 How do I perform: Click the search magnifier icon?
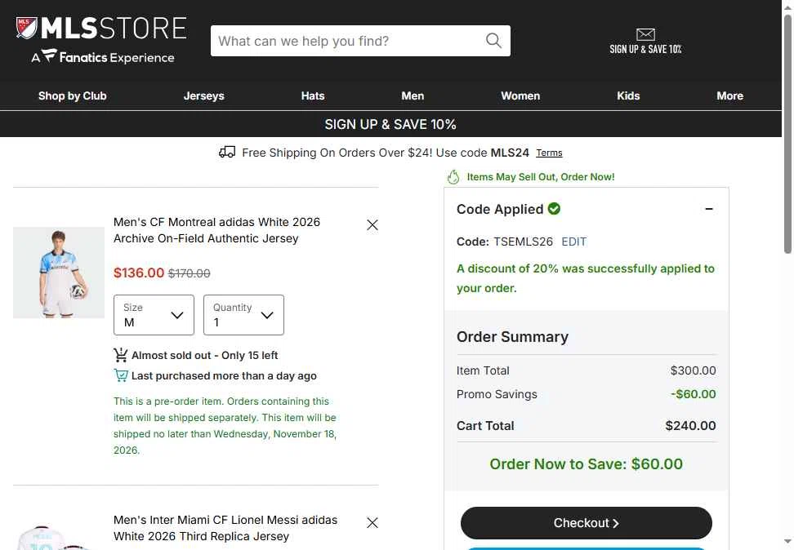pyautogui.click(x=493, y=41)
